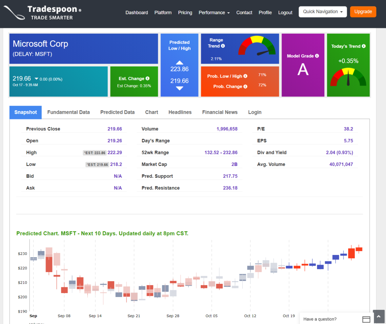Click the Est Change: 0.35% text

coord(134,86)
